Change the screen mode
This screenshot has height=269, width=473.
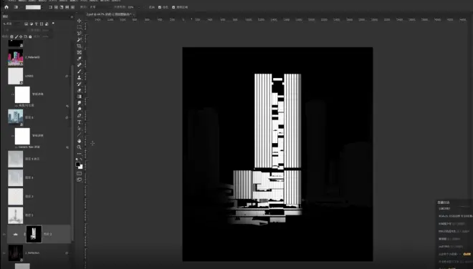80,180
